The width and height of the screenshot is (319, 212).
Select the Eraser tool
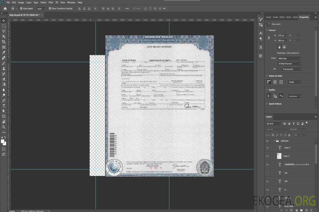[4, 79]
